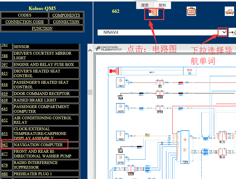Click the scroll-up chevron of the list
236x179 pixels.
point(90,51)
